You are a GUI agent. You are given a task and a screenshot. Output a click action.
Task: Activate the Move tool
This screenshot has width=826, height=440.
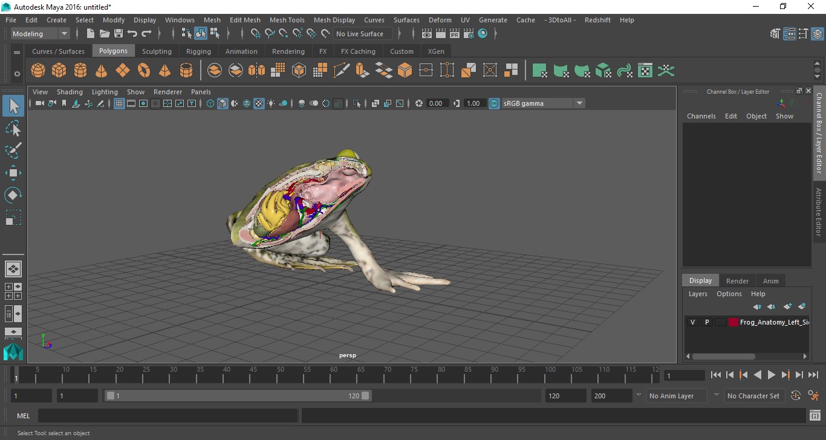tap(13, 173)
